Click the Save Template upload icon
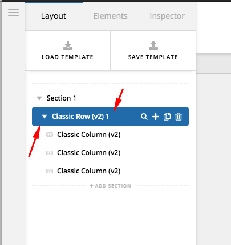Screen dimensions: 231x245 click(153, 45)
